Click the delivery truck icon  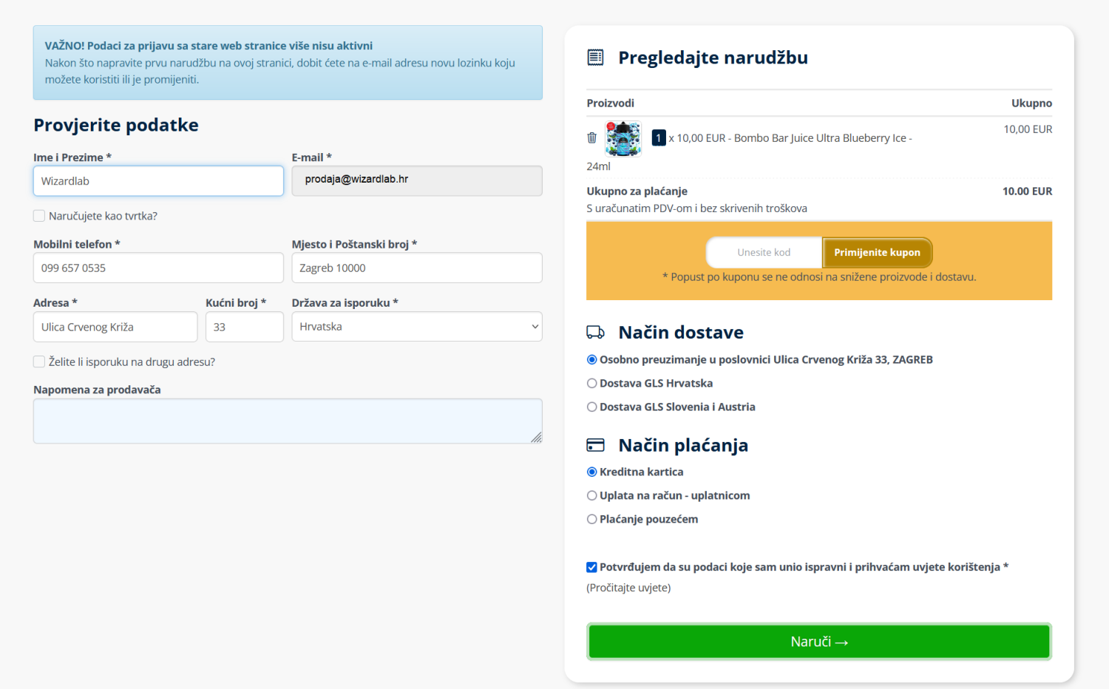[595, 333]
